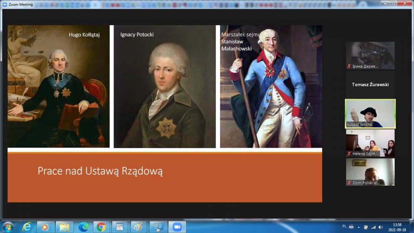
Task: Launch Internet Explorer from the taskbar
Action: point(27,227)
